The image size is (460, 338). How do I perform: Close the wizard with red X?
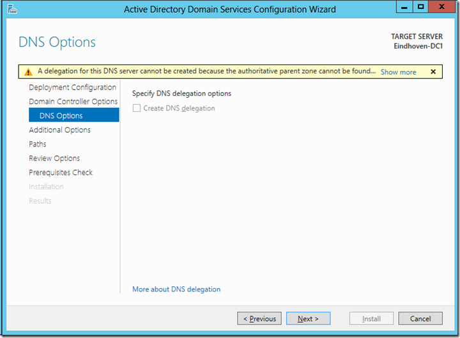tap(441, 6)
